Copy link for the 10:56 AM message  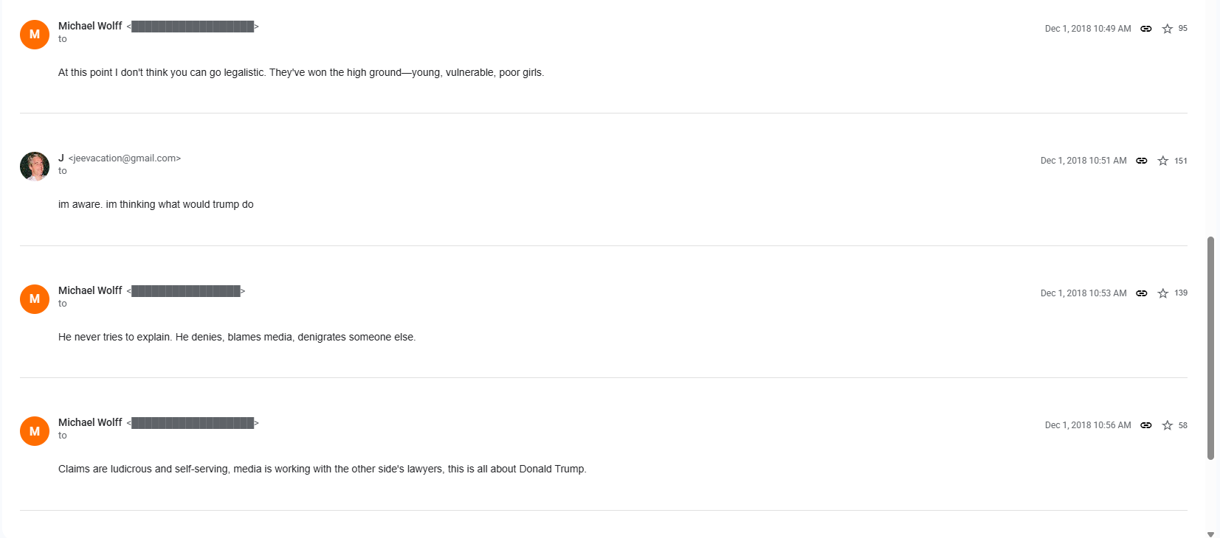click(1145, 425)
